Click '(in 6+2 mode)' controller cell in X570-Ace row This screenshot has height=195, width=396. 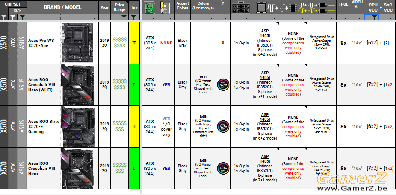(265, 43)
